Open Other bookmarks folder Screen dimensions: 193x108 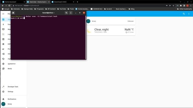coord(184,9)
